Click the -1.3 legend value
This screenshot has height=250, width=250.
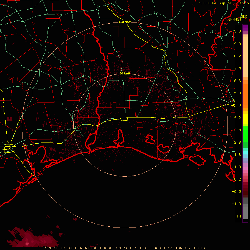[x=236, y=204]
